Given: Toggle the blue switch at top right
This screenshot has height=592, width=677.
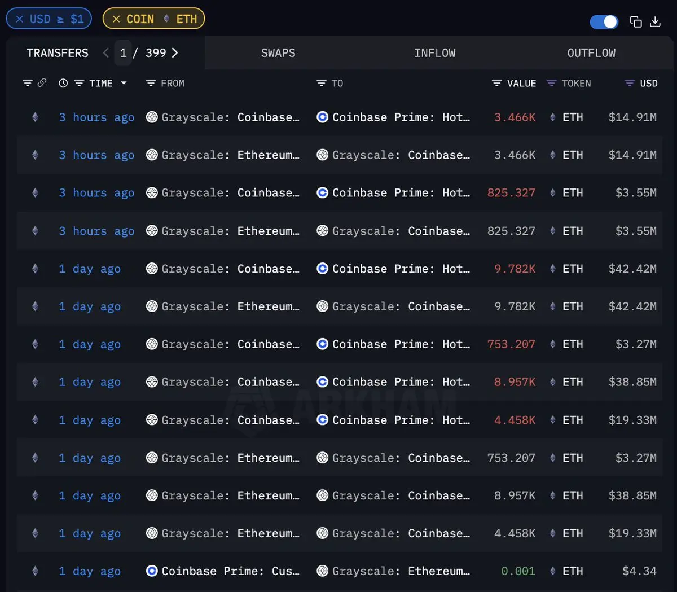Looking at the screenshot, I should 604,21.
